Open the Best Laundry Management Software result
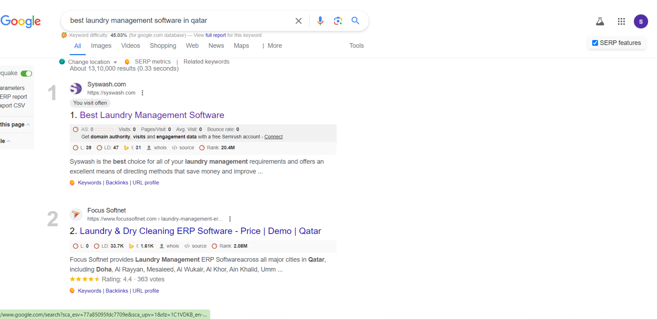This screenshot has height=320, width=657. click(152, 115)
